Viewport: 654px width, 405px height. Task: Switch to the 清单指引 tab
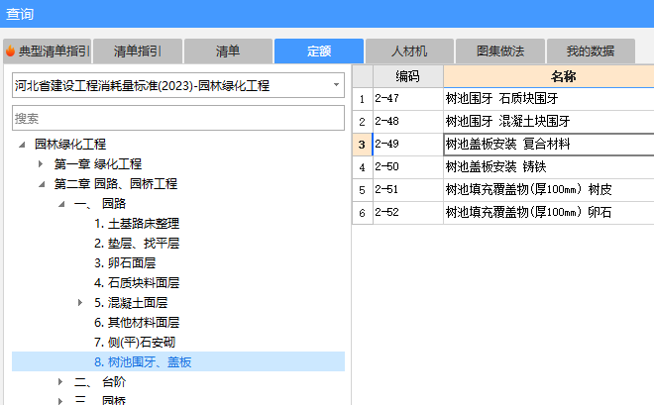click(x=138, y=51)
